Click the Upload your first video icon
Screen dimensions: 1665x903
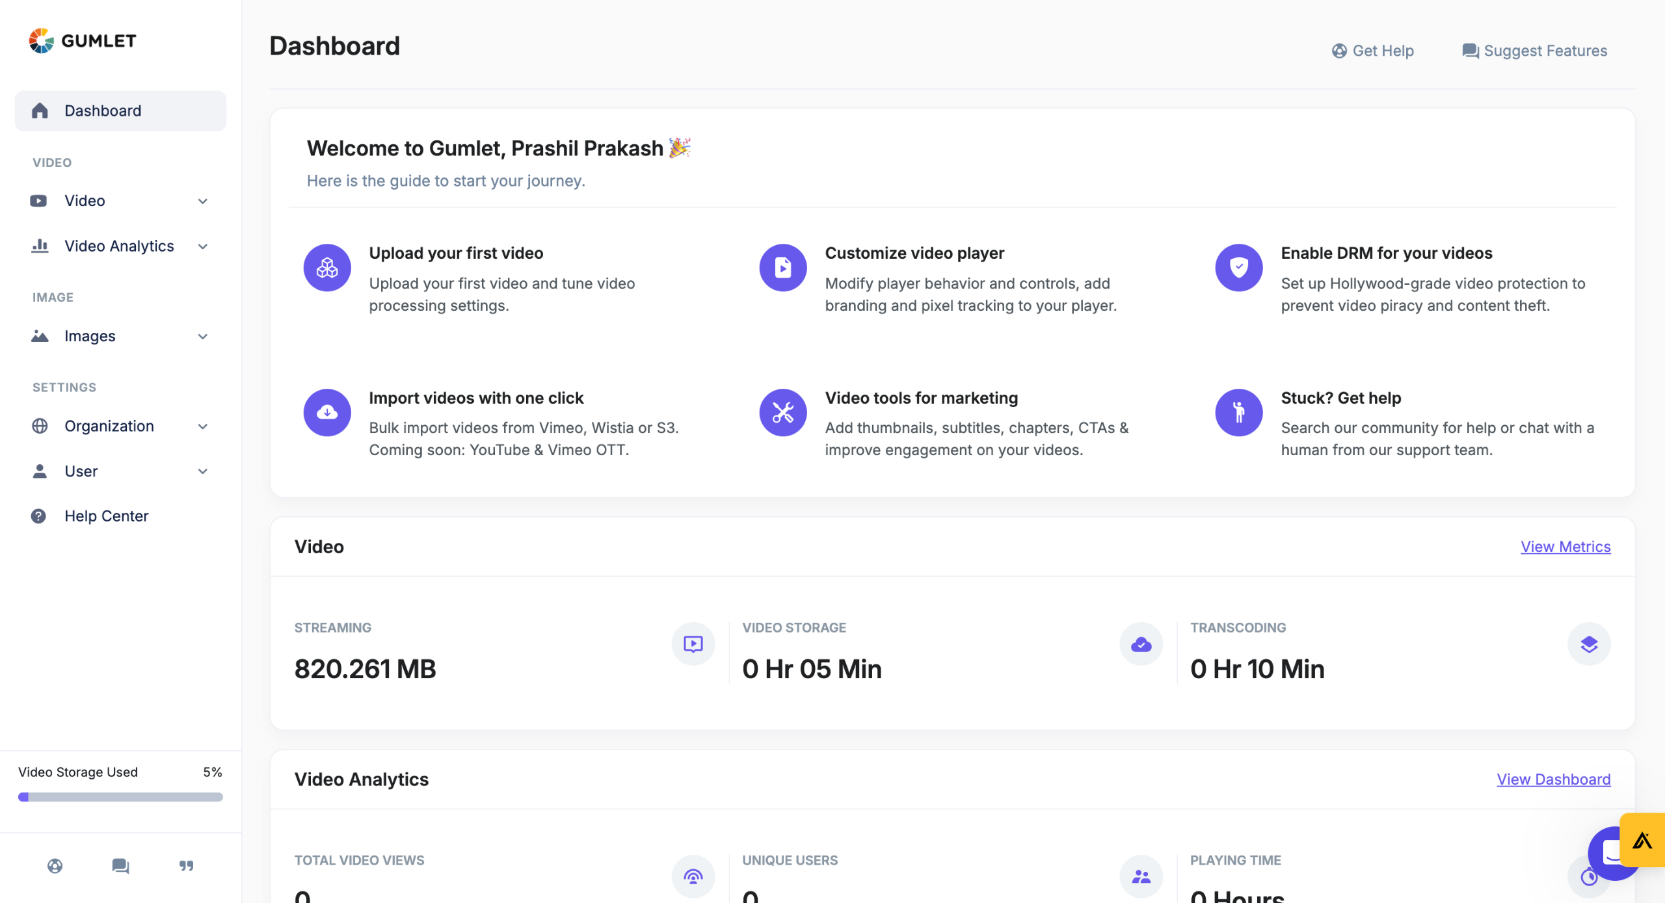[x=327, y=268]
